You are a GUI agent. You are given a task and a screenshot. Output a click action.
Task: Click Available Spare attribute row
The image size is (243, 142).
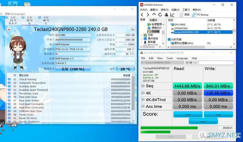pyautogui.click(x=69, y=86)
